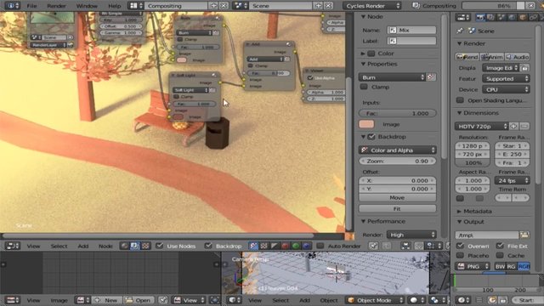Screen dimensions: 544x306
Task: Click the Fac slider in sidebar Inputs
Action: pyautogui.click(x=398, y=113)
